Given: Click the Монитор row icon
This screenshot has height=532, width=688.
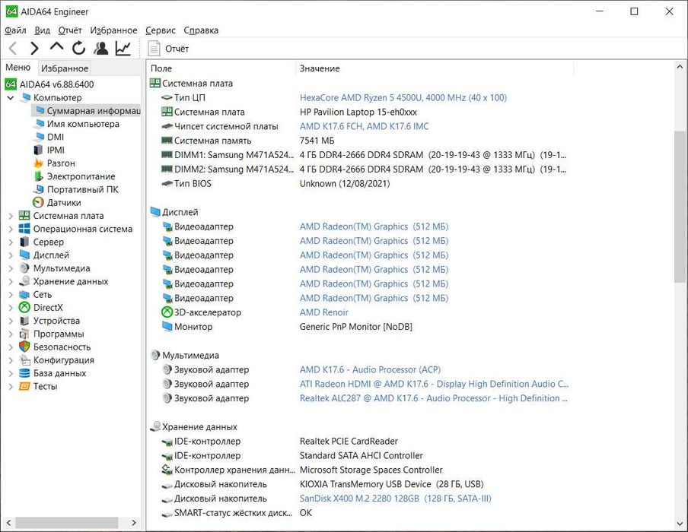Looking at the screenshot, I should click(167, 327).
